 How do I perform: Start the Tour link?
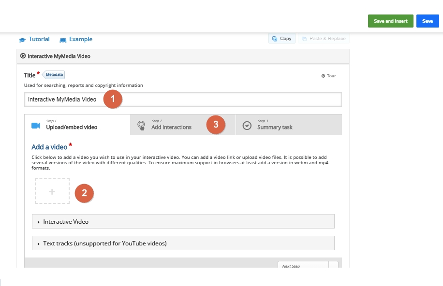tap(328, 76)
